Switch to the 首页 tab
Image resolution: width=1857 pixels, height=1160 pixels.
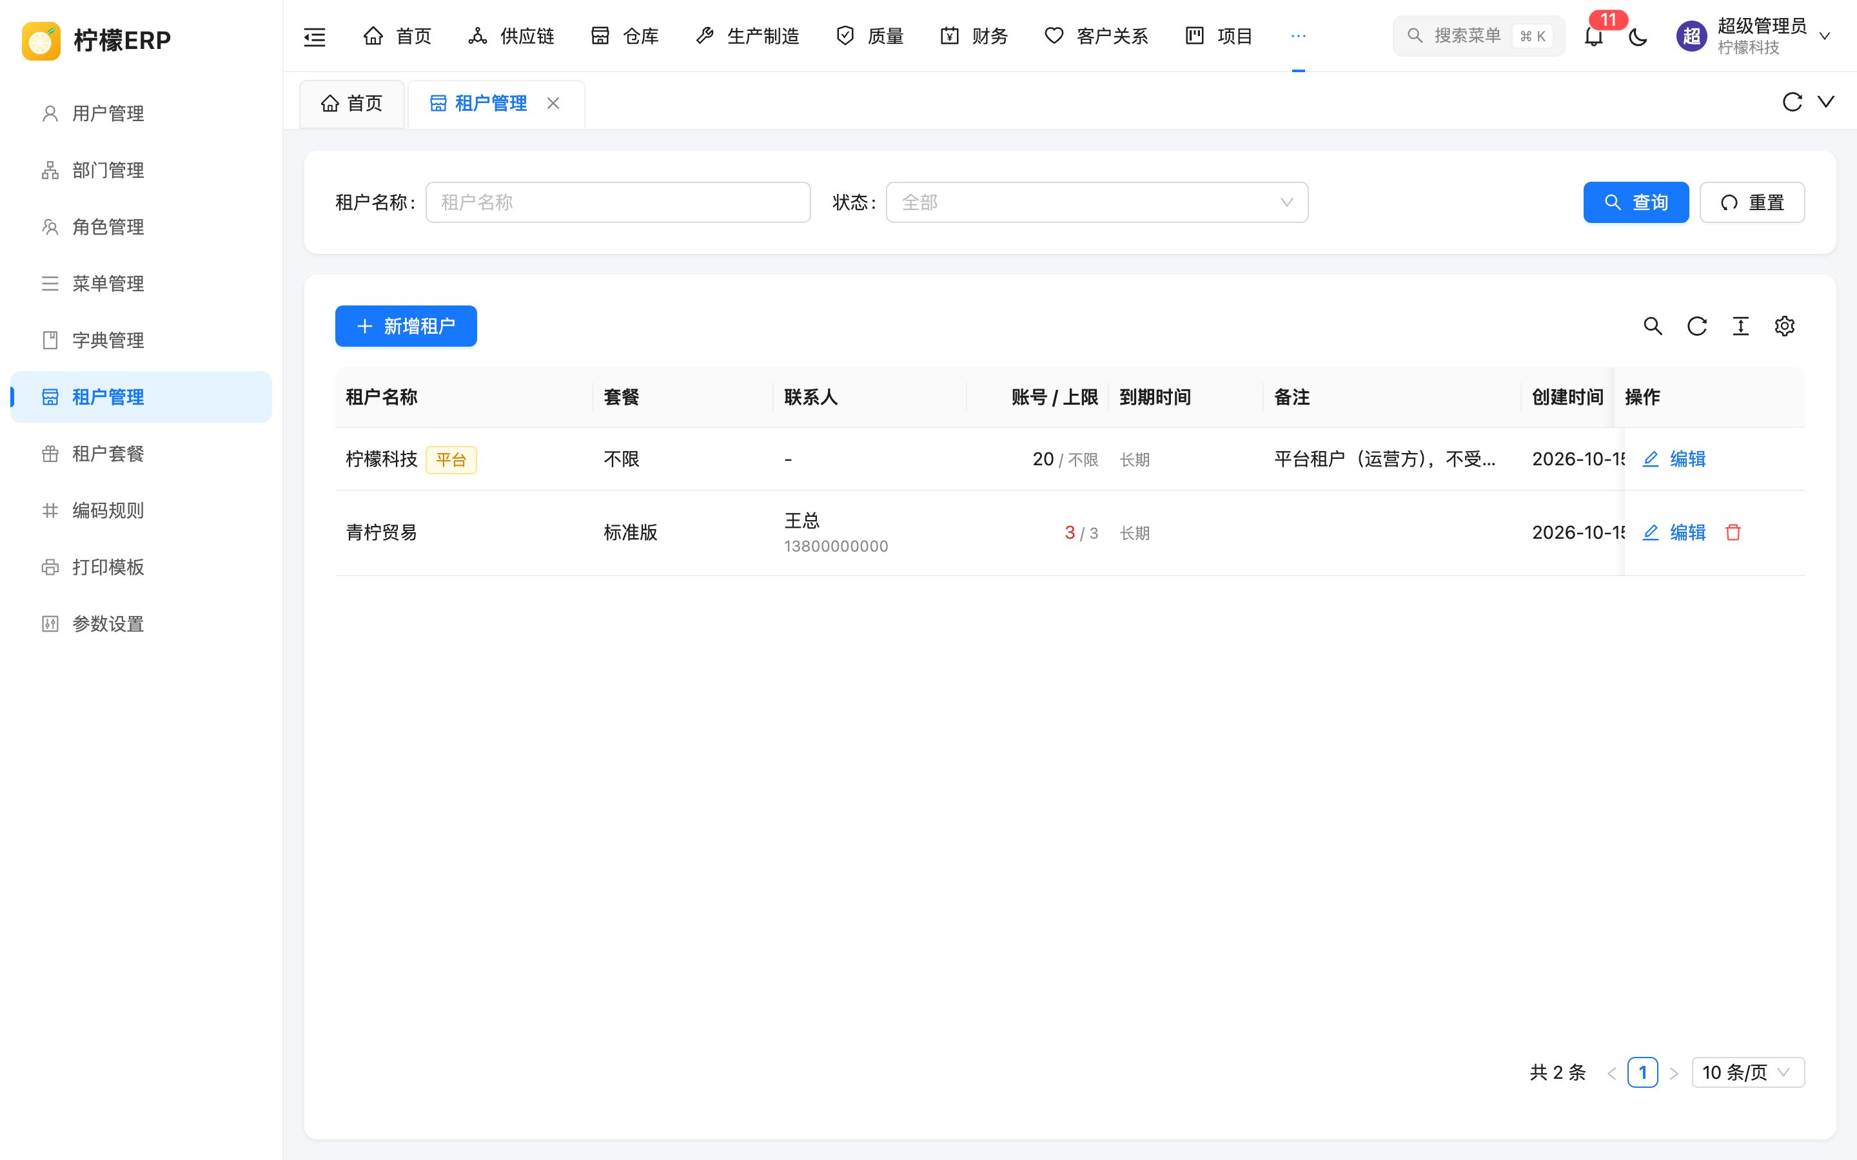click(x=351, y=104)
